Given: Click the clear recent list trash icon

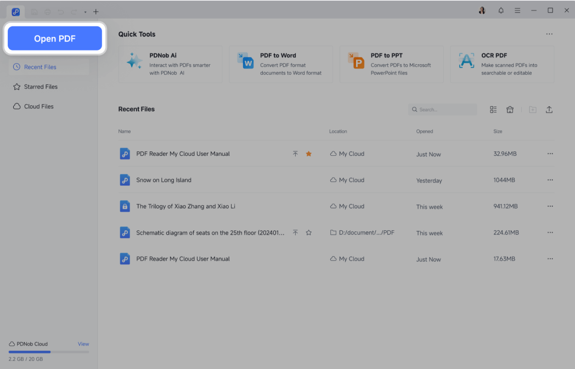Looking at the screenshot, I should 510,110.
